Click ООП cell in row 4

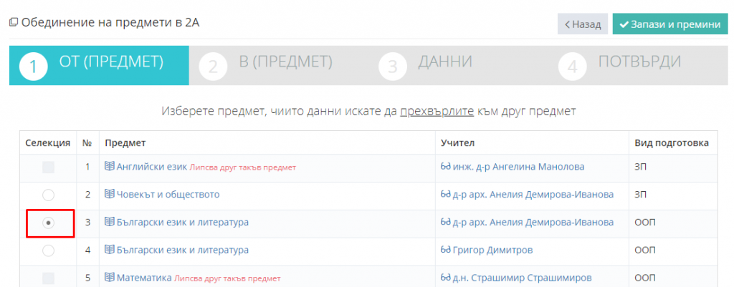(x=673, y=250)
